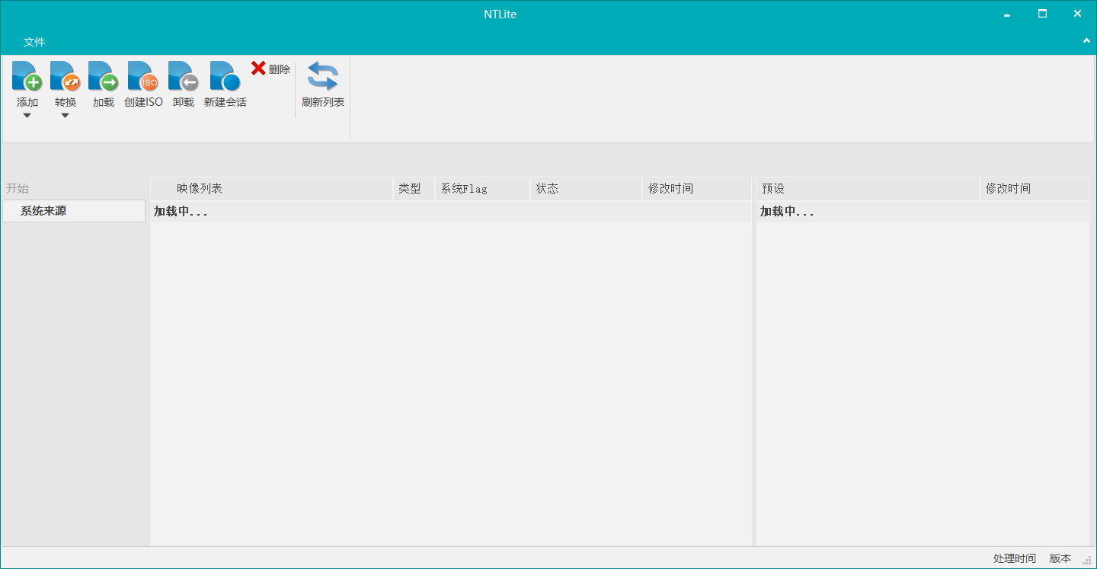Open the 文件 menu
Screen dimensions: 1097x569
point(34,42)
